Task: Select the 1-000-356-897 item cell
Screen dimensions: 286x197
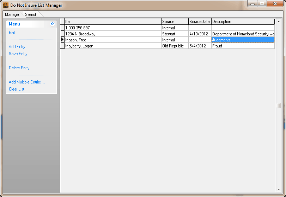Action: (x=113, y=28)
